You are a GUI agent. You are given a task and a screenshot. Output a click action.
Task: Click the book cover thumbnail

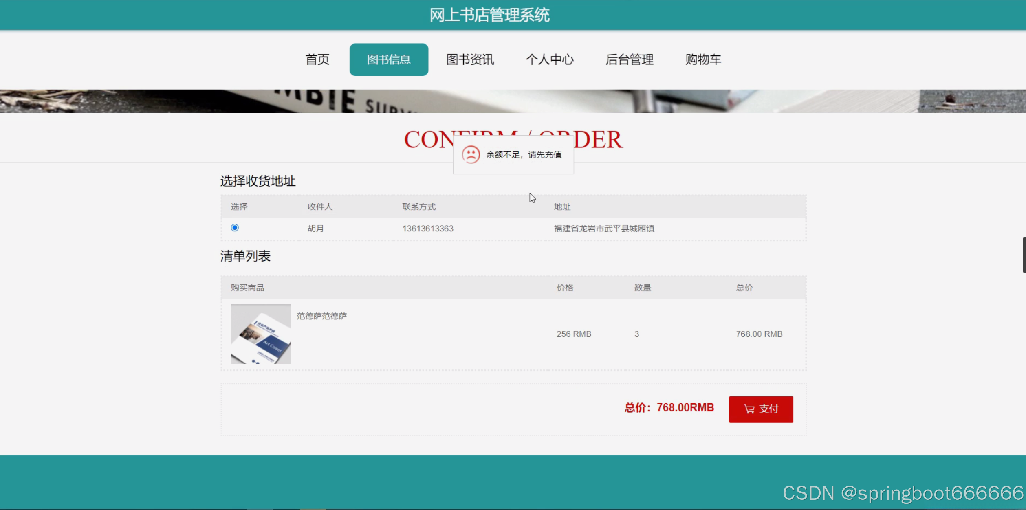click(x=261, y=334)
